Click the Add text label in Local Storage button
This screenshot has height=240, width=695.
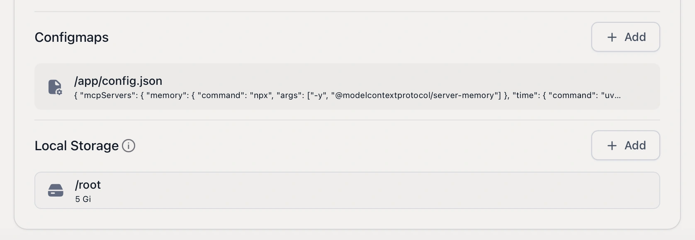[x=635, y=146]
